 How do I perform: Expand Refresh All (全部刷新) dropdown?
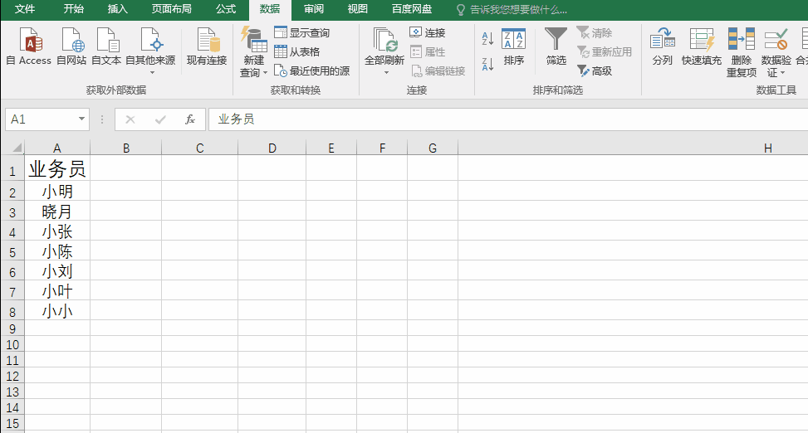386,73
